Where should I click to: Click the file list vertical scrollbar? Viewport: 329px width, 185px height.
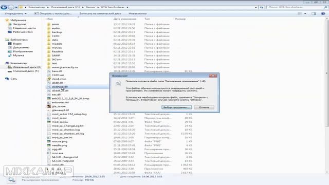(327, 73)
